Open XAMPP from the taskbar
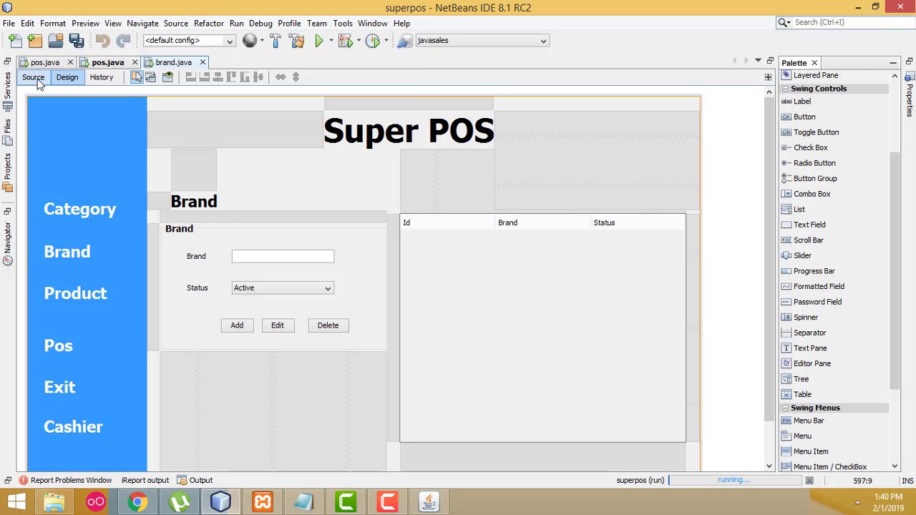Viewport: 916px width, 515px height. tap(262, 501)
